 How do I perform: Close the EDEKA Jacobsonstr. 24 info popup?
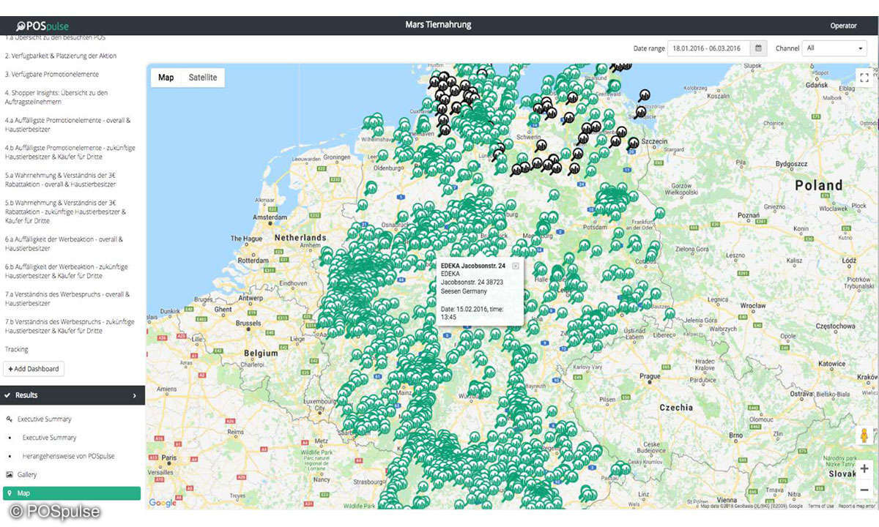[516, 266]
